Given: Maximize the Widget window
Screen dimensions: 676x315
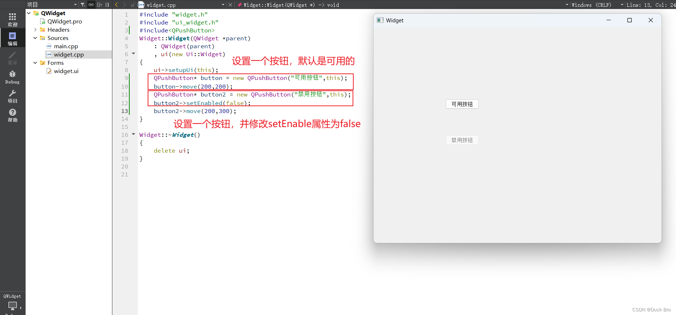Looking at the screenshot, I should click(630, 20).
